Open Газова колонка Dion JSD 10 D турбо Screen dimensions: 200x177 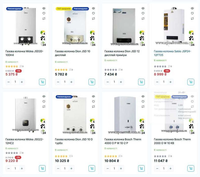tap(74, 141)
